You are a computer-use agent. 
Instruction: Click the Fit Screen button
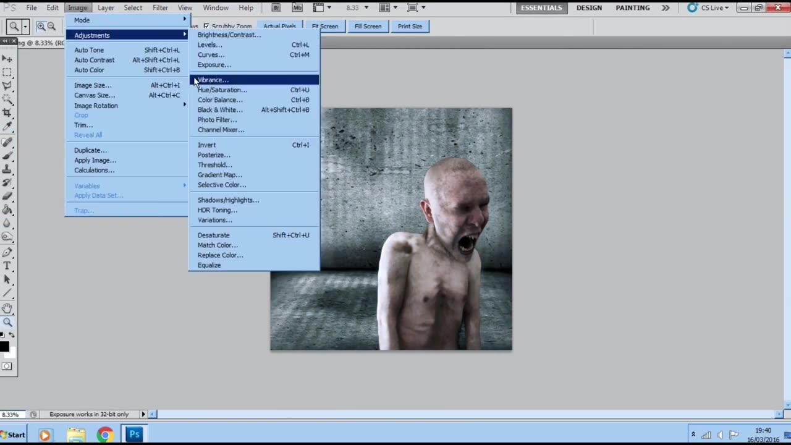pyautogui.click(x=324, y=26)
